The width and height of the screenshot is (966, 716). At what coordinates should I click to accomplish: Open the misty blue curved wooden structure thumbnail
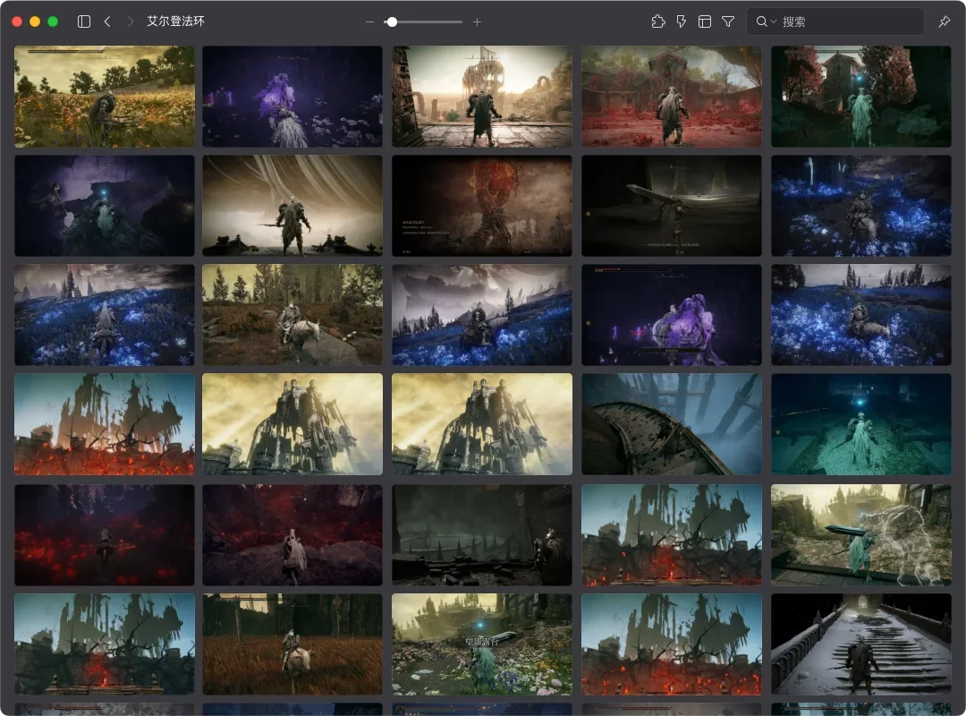(x=672, y=424)
